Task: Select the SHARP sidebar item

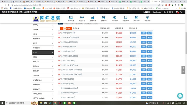Action: pos(43,71)
